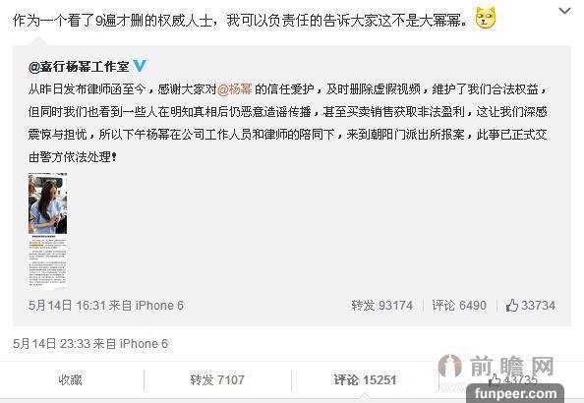Screen dimensions: 584x403
Task: Click the funpeer.com watermark label
Action: coord(515,393)
